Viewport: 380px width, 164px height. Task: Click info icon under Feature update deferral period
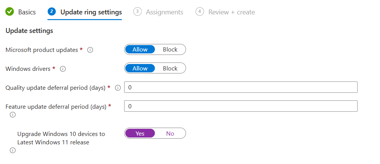(x=13, y=115)
